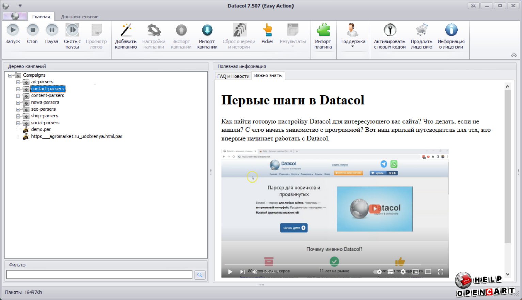This screenshot has height=300, width=522.
Task: Open Продлить лицензию cart icon
Action: [421, 30]
